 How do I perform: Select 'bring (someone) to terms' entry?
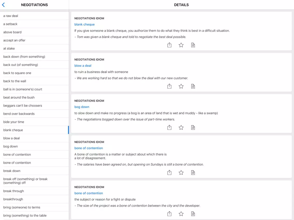(34, 207)
